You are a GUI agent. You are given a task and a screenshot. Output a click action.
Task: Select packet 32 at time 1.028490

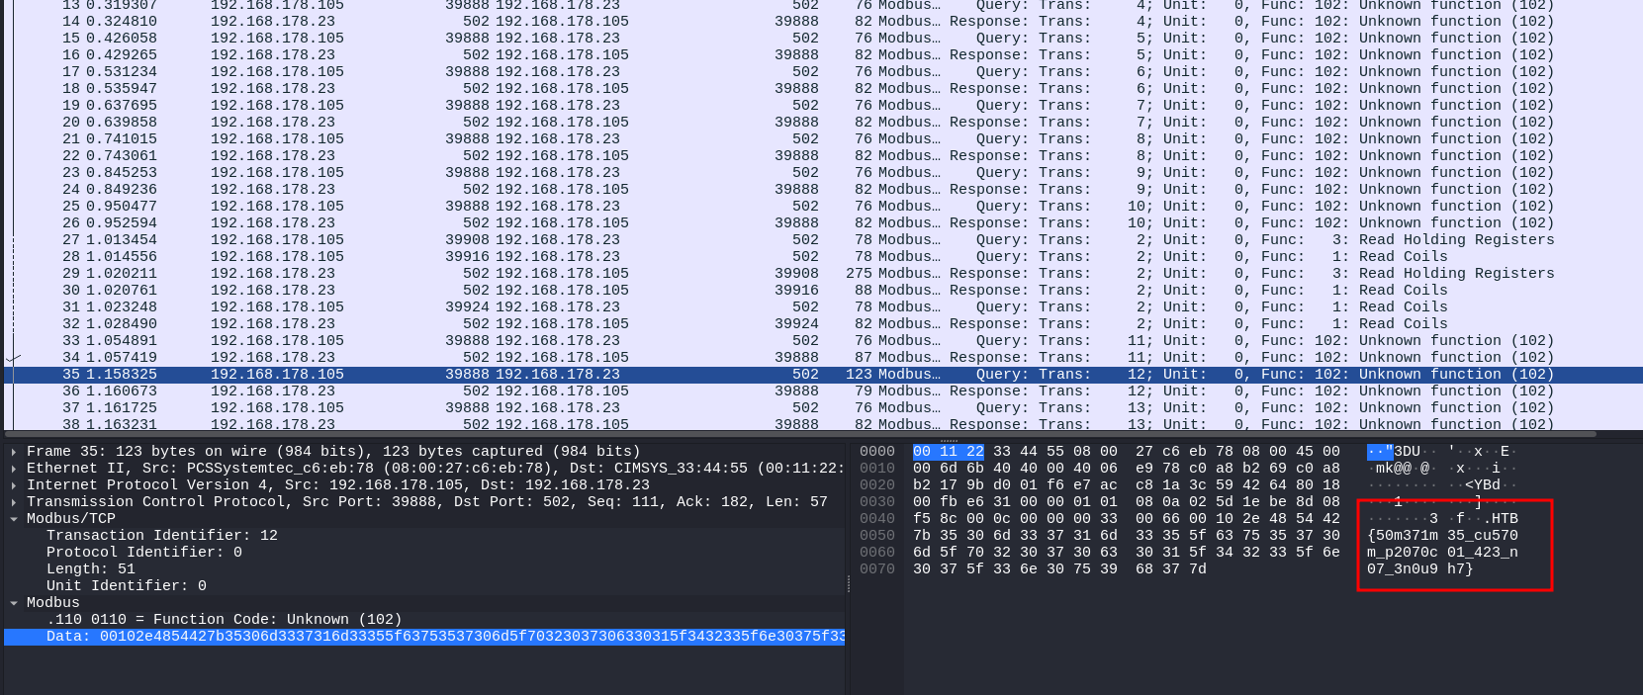821,323
